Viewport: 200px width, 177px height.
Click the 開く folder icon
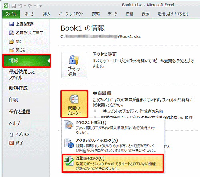[11, 42]
